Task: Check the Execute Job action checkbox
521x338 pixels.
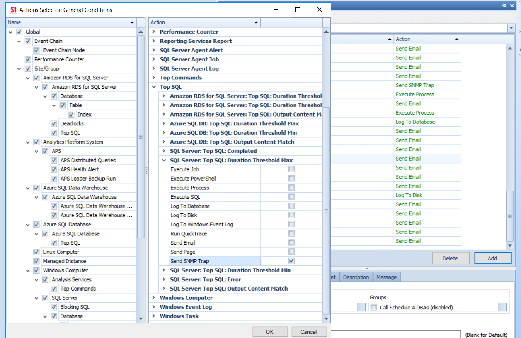Action: pos(291,169)
